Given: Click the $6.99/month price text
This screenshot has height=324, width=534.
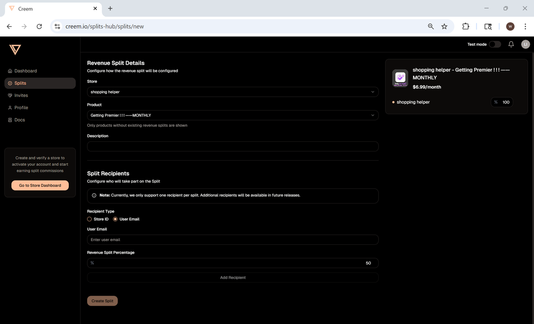Looking at the screenshot, I should [x=427, y=87].
